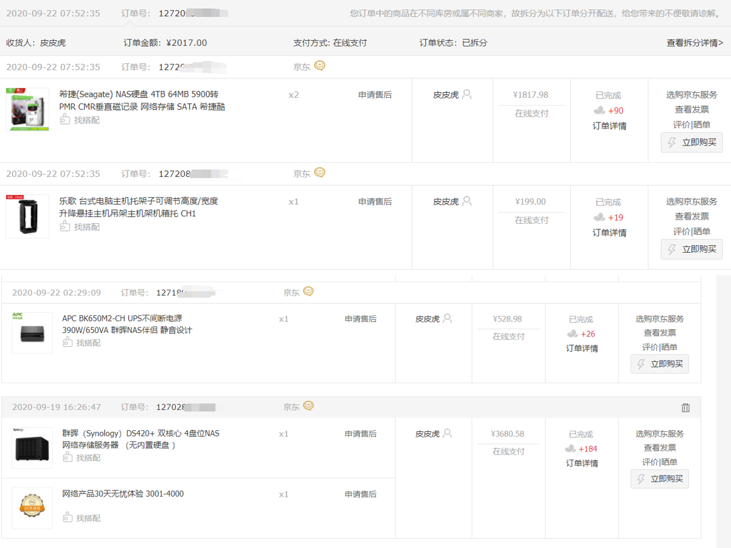The image size is (731, 548).
Task: Click 选购京东服务 in Seagate order
Action: (692, 95)
